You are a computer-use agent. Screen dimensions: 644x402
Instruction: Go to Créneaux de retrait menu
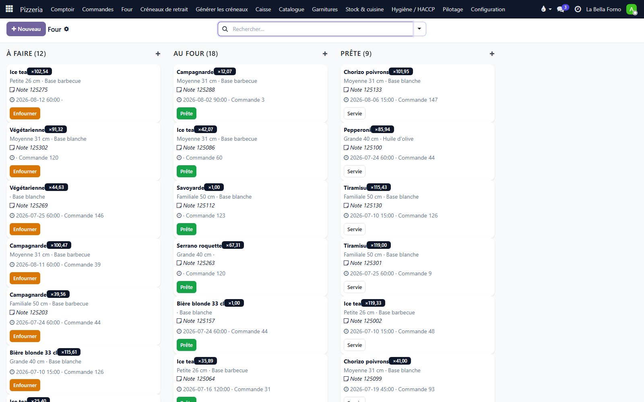164,9
